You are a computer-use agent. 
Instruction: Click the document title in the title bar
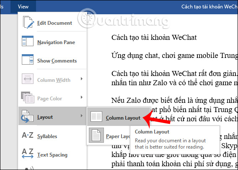(210, 7)
